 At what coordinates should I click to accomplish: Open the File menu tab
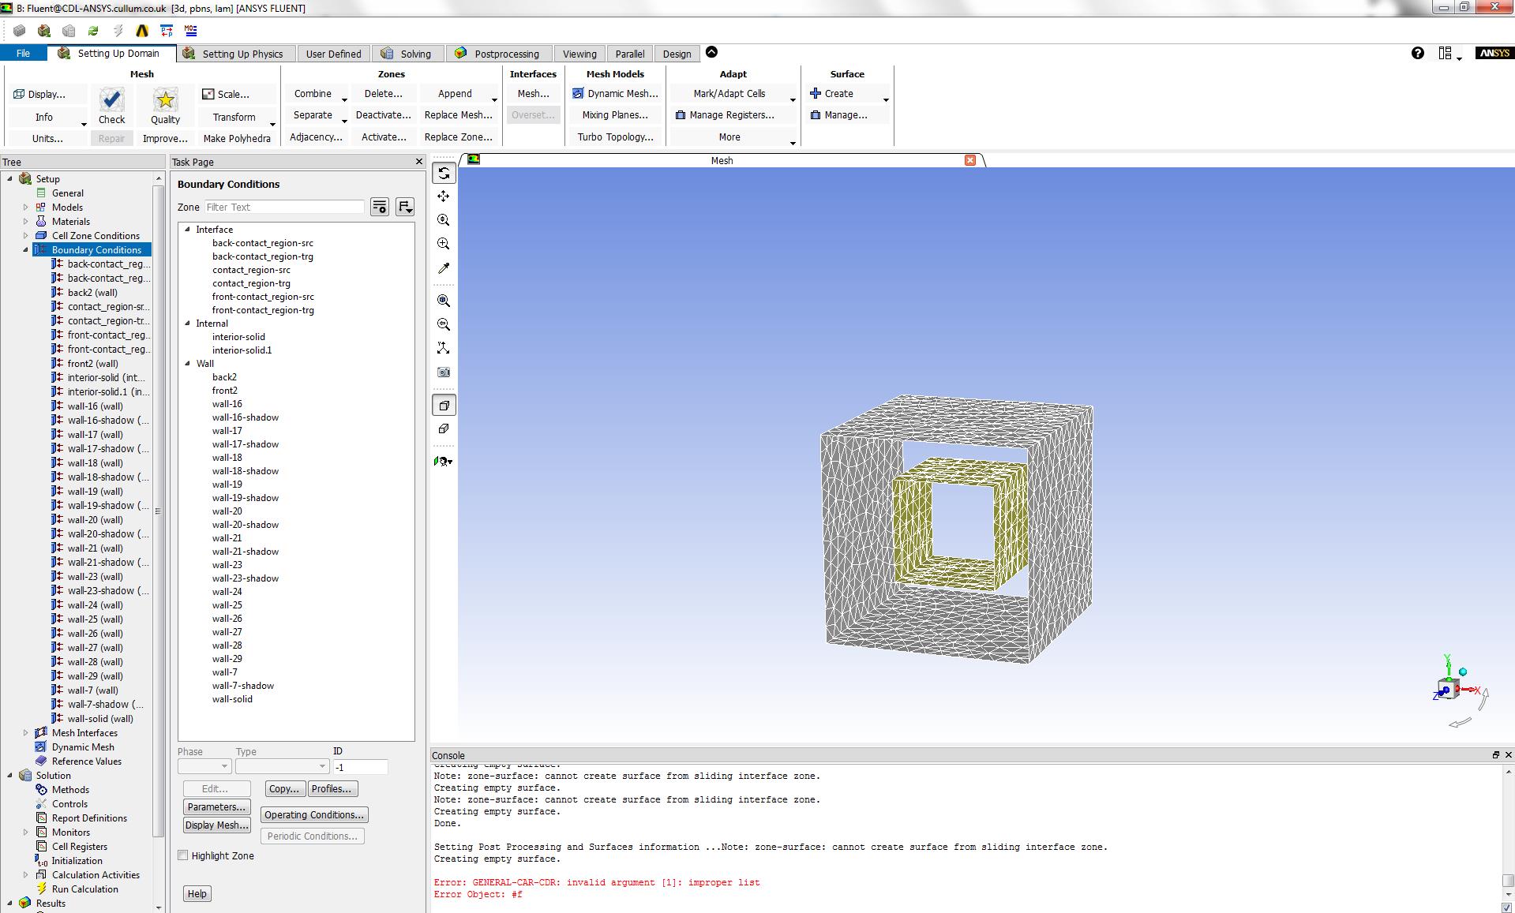pos(23,53)
